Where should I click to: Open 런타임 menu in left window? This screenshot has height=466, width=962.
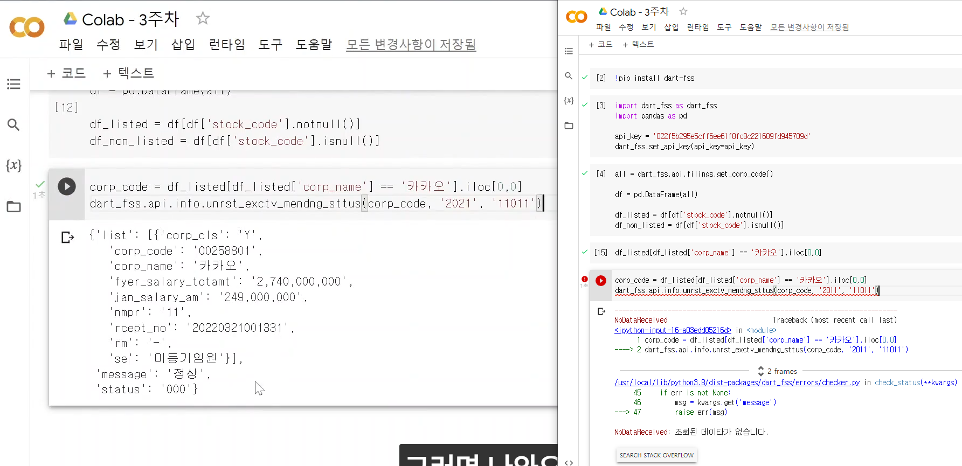tap(227, 44)
